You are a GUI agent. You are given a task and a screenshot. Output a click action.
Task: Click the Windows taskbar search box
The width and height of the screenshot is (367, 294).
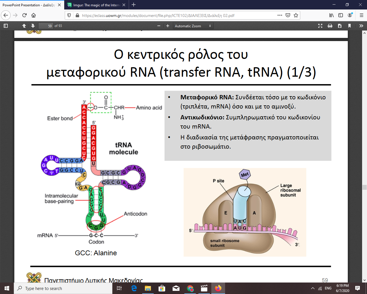click(63, 288)
